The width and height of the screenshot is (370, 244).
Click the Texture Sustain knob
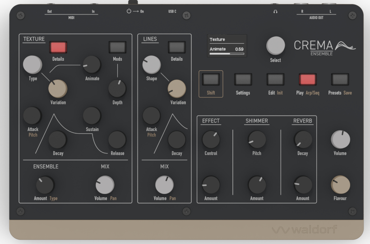point(92,116)
